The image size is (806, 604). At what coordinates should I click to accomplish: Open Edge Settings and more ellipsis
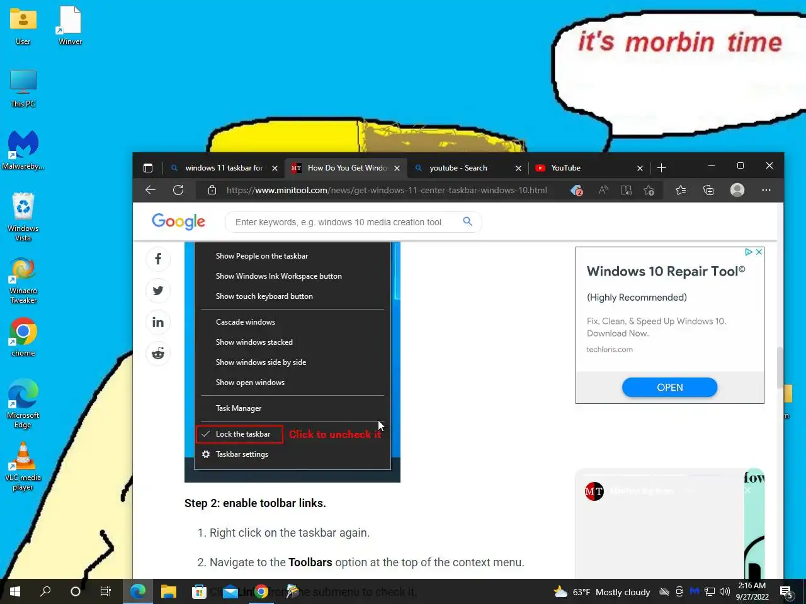766,190
